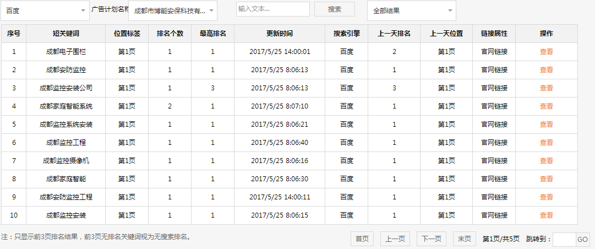Click 查看 for 成都监控工程

546,143
